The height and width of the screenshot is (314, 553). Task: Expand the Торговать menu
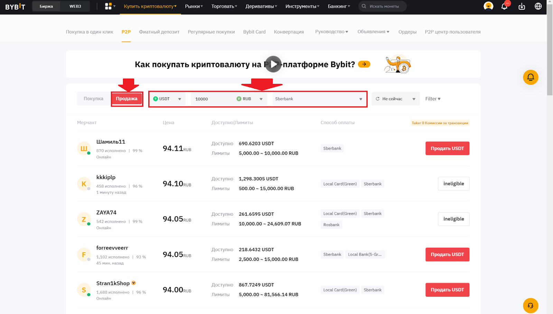224,6
